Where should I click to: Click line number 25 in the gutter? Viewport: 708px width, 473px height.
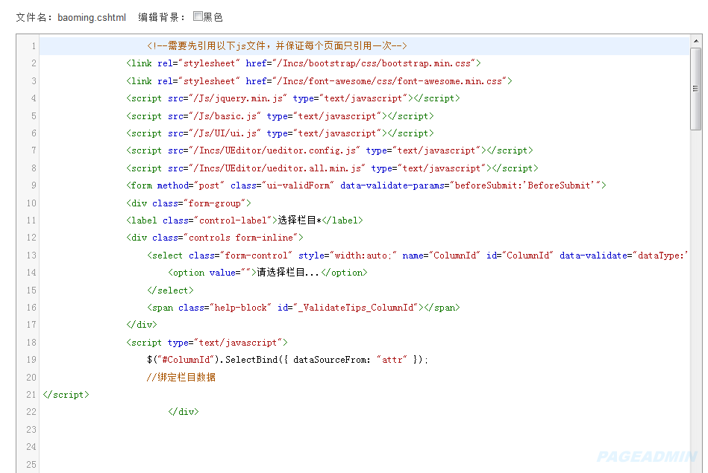click(31, 465)
